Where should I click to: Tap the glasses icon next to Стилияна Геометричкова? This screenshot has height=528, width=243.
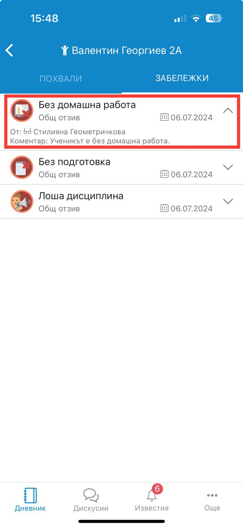[28, 132]
